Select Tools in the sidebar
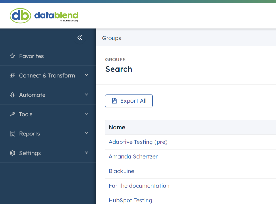 [x=48, y=114]
